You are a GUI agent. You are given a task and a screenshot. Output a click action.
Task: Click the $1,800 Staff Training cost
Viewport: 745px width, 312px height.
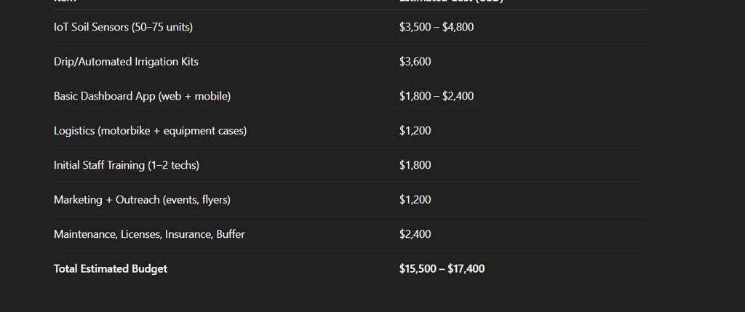[x=415, y=165]
